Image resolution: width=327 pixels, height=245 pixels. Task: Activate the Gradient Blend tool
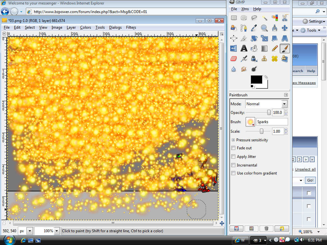[264, 48]
